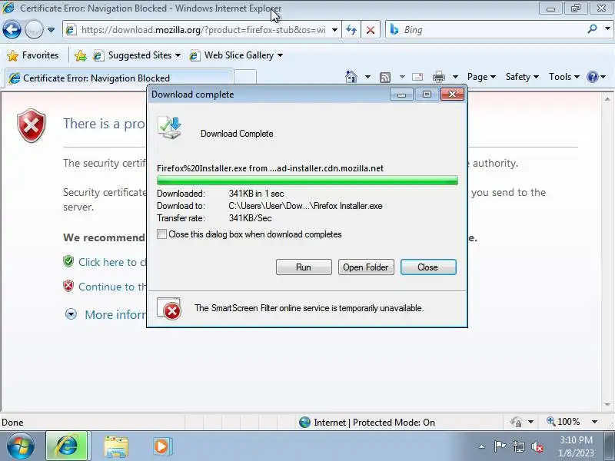Image resolution: width=615 pixels, height=461 pixels.
Task: Click the IE page icon in address bar
Action: (x=71, y=30)
